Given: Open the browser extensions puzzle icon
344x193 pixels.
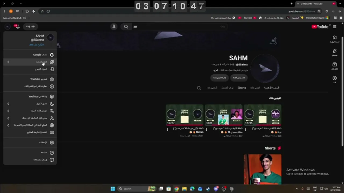Looking at the screenshot, I should point(27,11).
